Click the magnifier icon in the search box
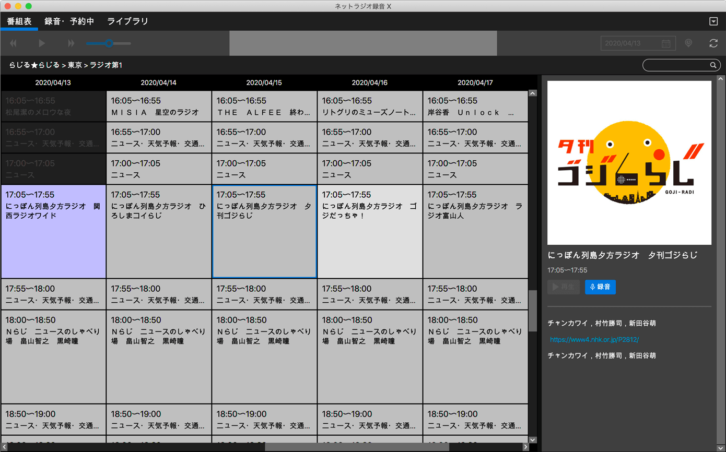Viewport: 726px width, 452px height. [x=715, y=65]
